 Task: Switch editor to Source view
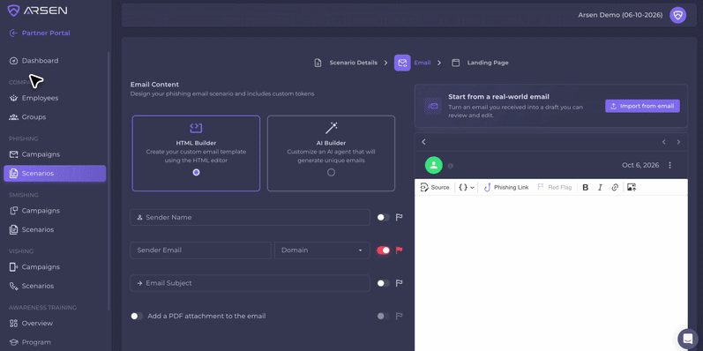point(435,187)
